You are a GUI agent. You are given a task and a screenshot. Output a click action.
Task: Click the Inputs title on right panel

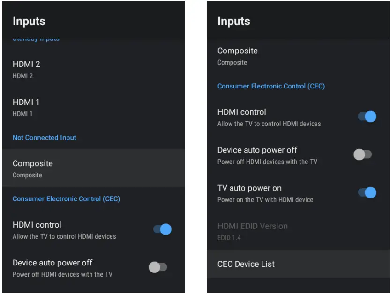(x=233, y=21)
